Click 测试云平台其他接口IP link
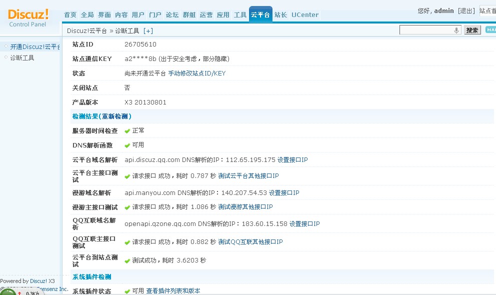Image resolution: width=496 pixels, height=295 pixels. click(x=248, y=176)
